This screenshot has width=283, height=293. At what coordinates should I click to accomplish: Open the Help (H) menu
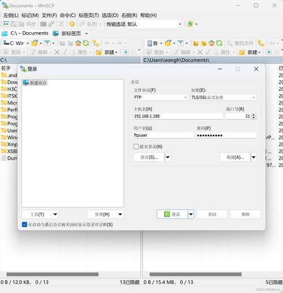pyautogui.click(x=148, y=15)
